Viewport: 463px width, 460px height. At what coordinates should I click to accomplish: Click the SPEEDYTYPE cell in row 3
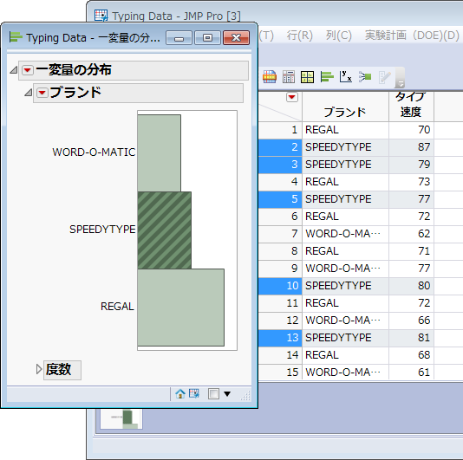(345, 165)
